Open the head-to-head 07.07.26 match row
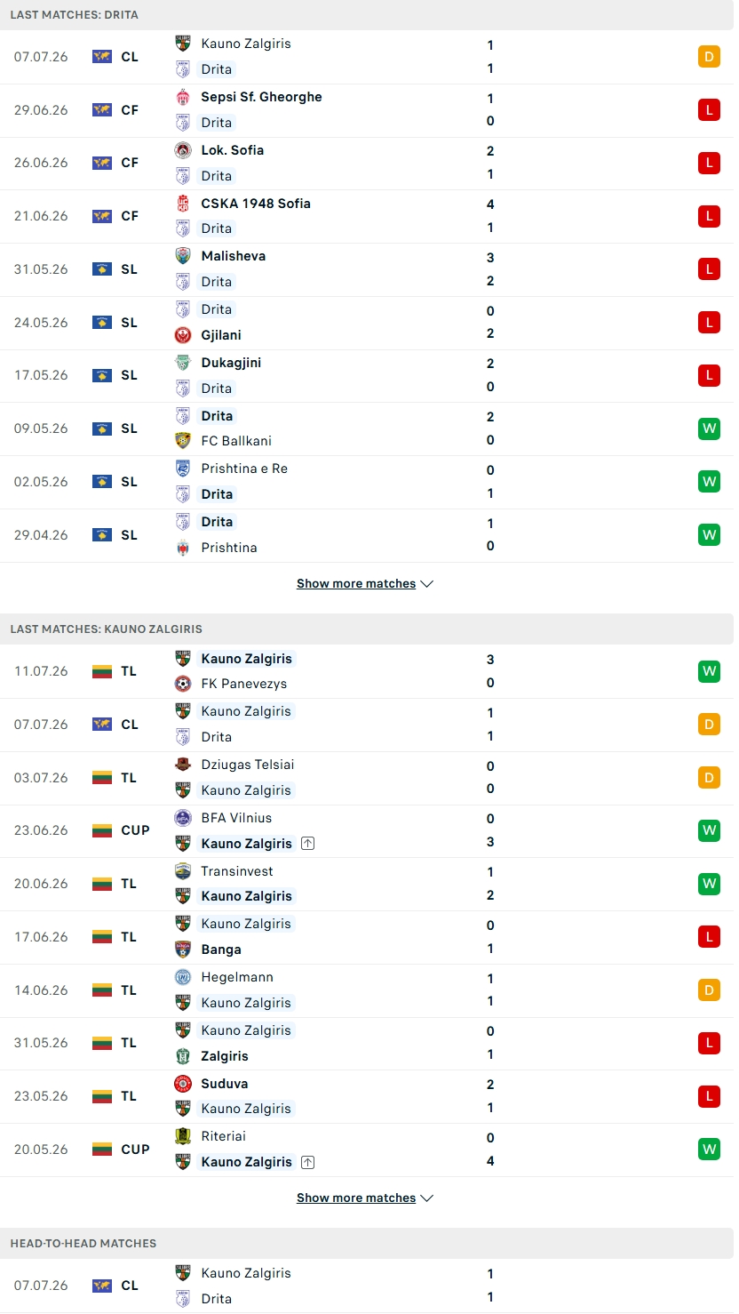 [367, 1286]
